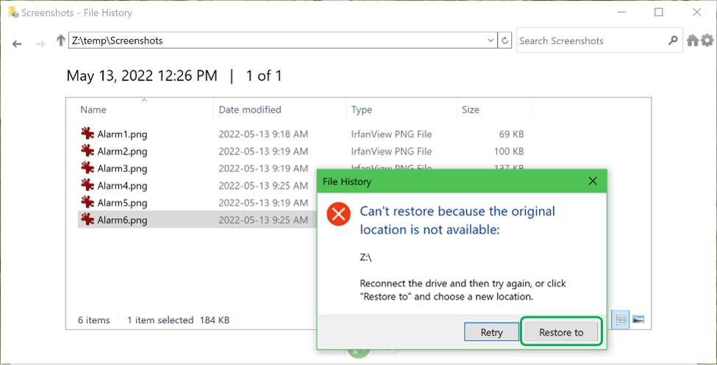Screen dimensions: 717x365
Task: Click the Retry button
Action: [491, 332]
